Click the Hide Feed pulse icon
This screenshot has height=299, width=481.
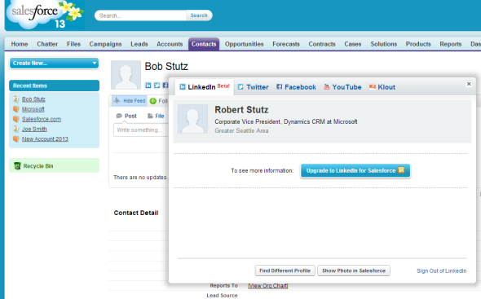pos(117,100)
